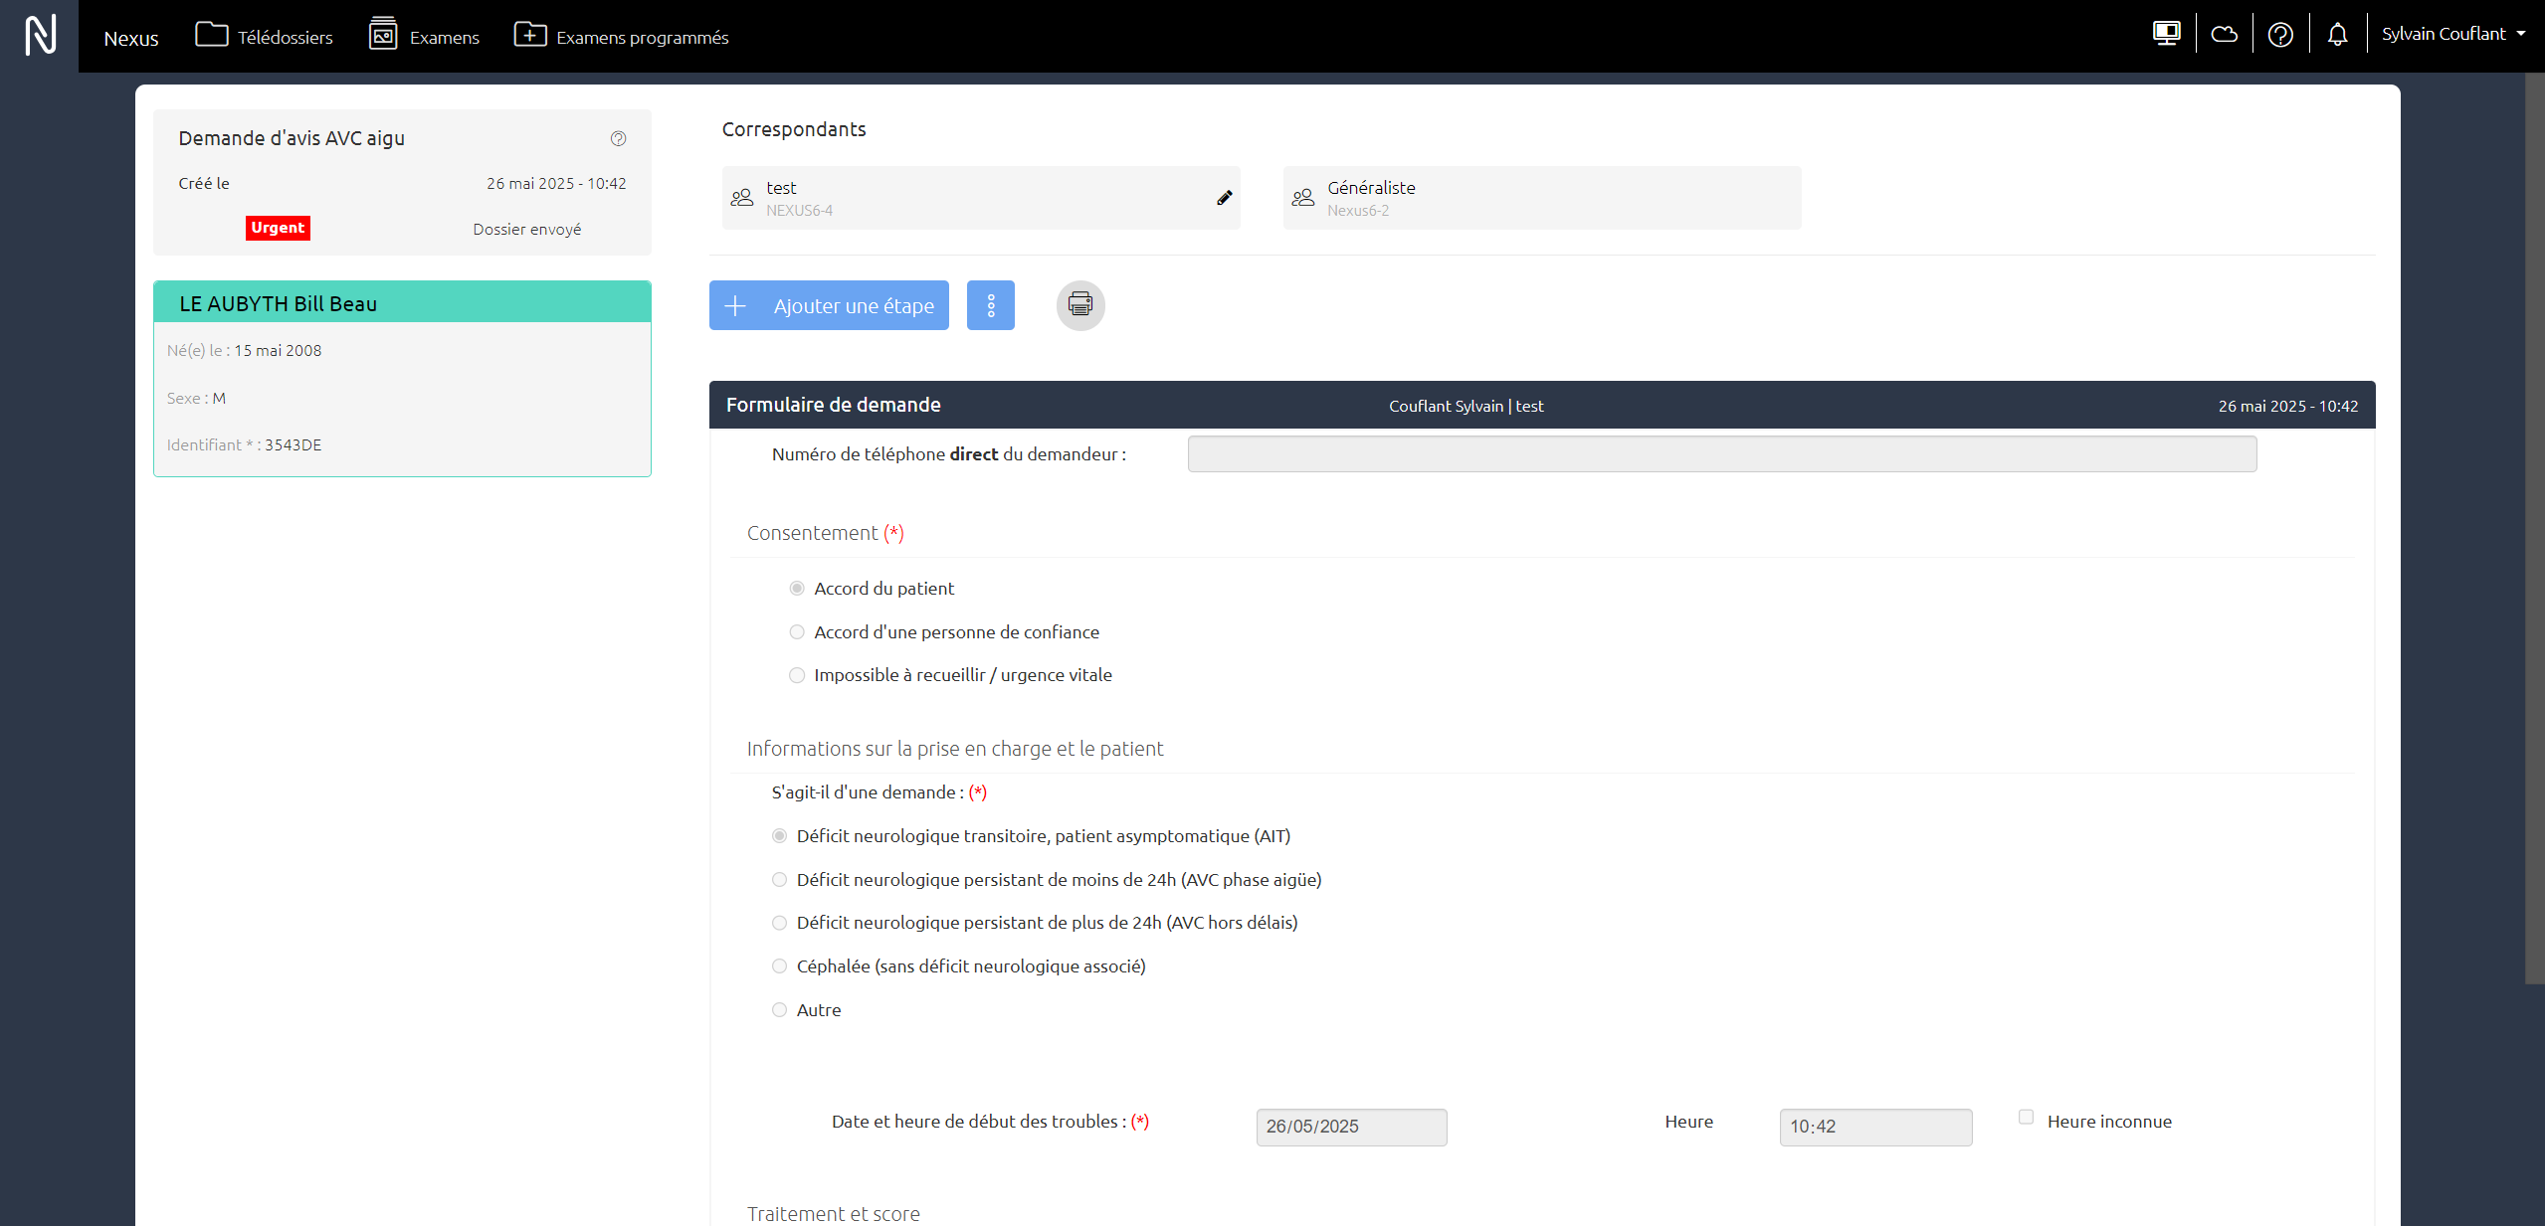Select Céphalée sans déficit neurologique option
Image resolution: width=2545 pixels, height=1226 pixels.
pyautogui.click(x=779, y=966)
